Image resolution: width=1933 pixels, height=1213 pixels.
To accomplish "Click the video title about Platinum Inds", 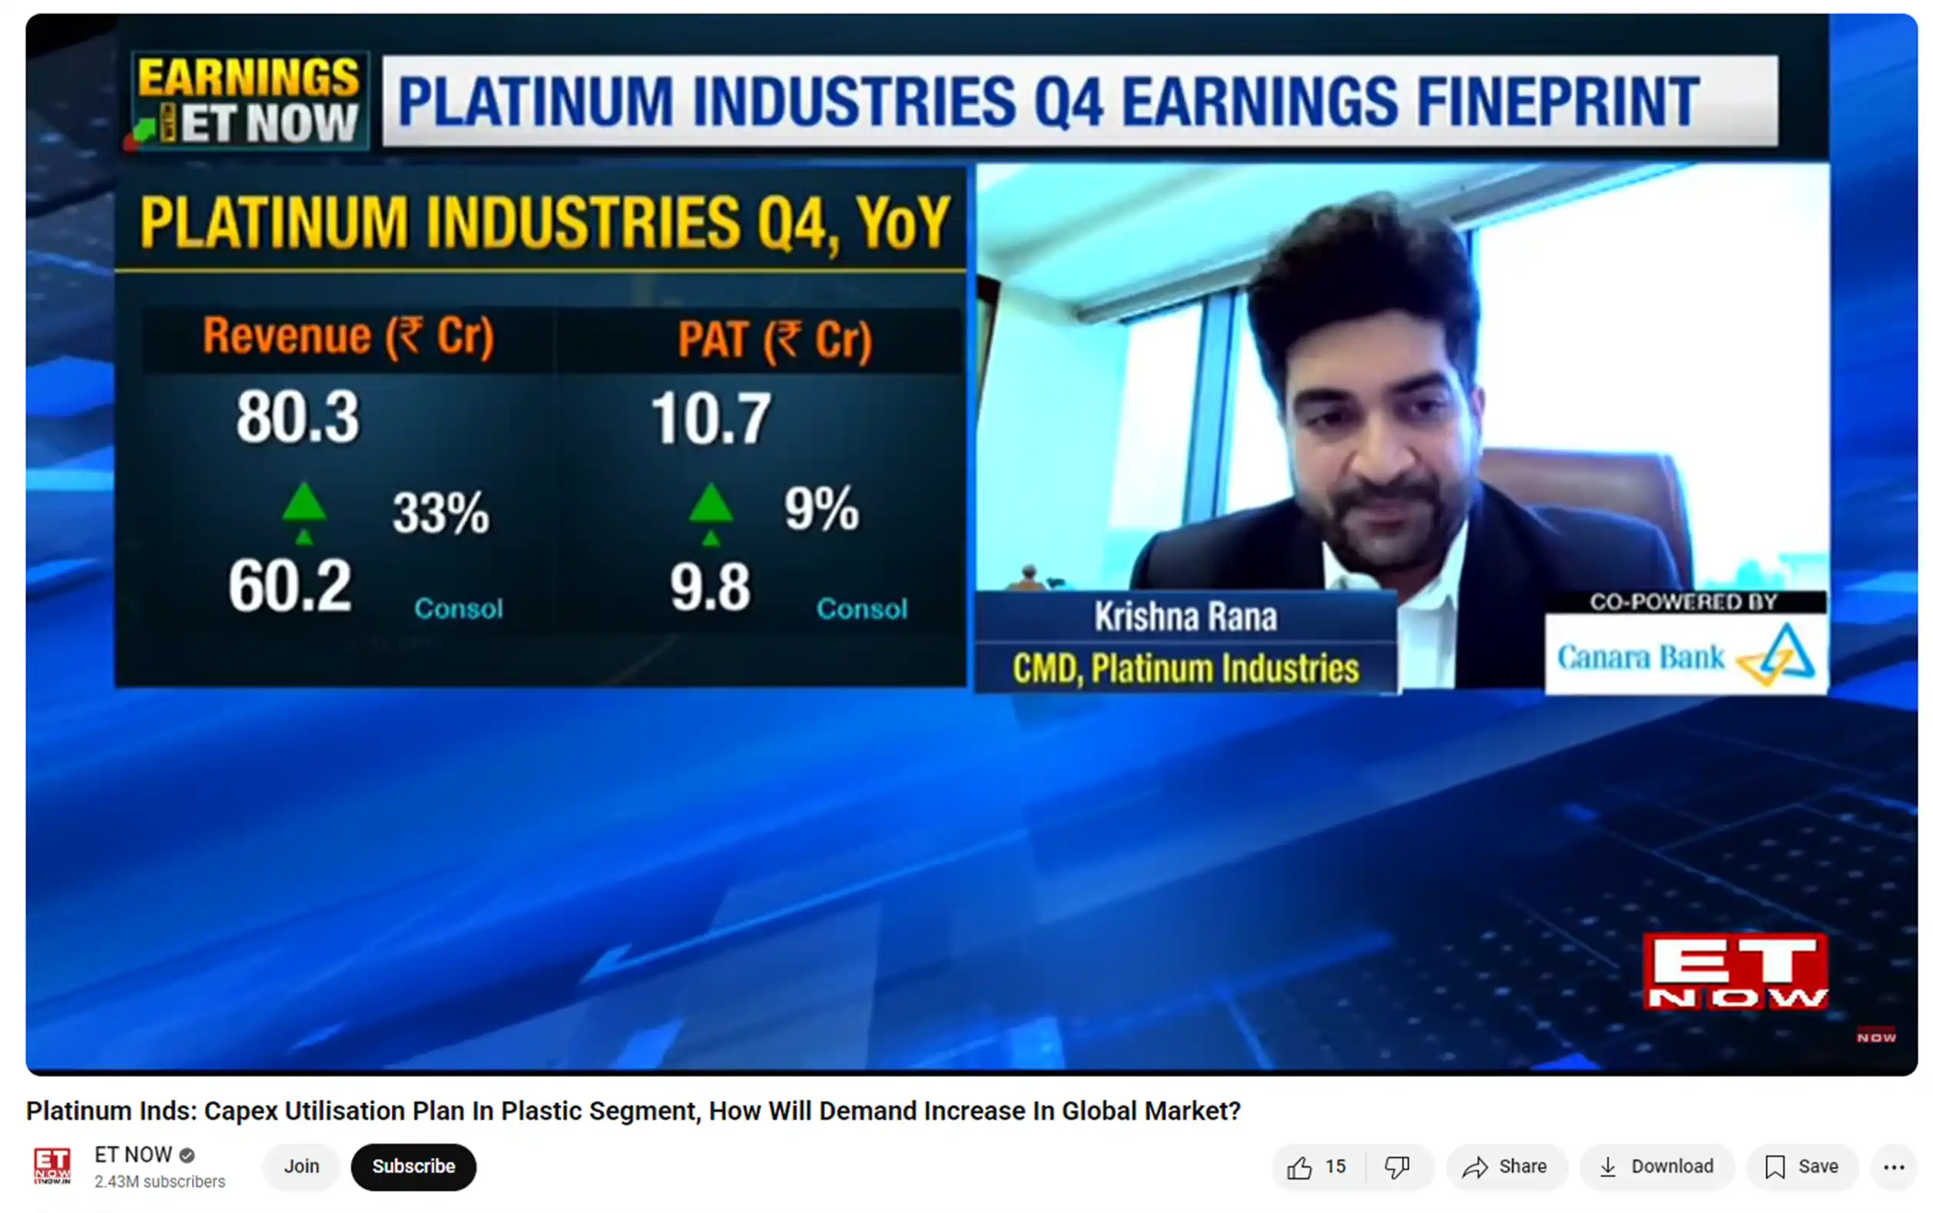I will [x=632, y=1110].
